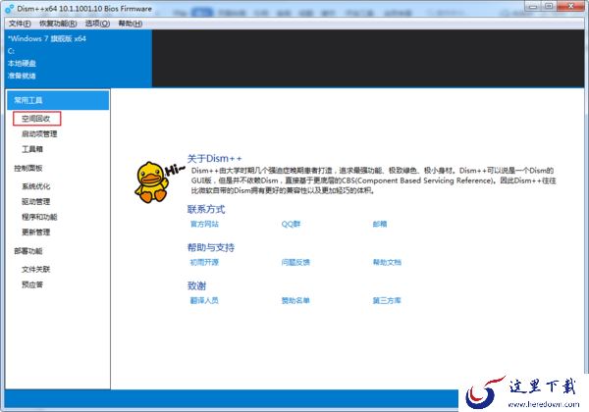Open the 第三方库 link
This screenshot has height=412, width=589.
387,300
